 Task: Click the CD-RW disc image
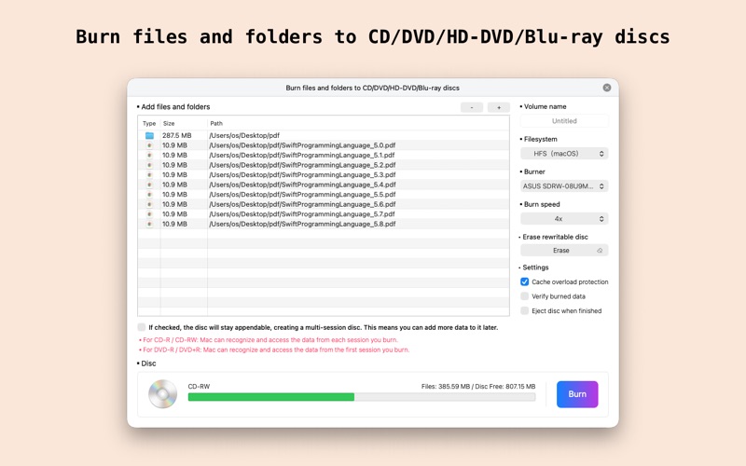(x=162, y=393)
